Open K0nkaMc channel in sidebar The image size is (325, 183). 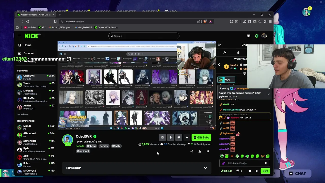pyautogui.click(x=36, y=100)
